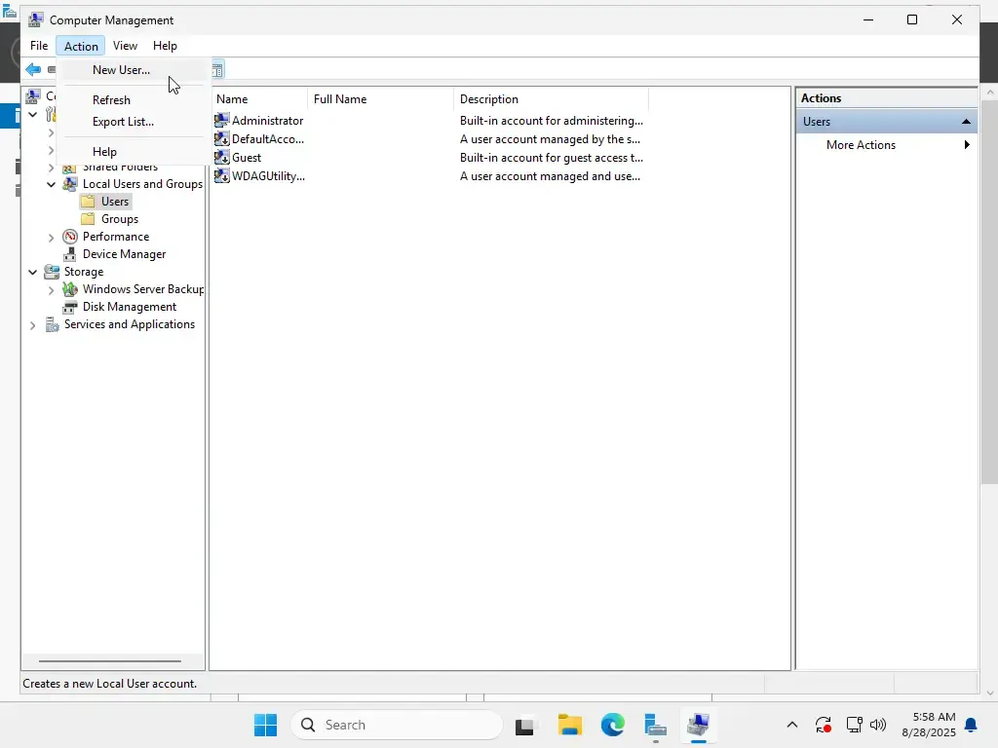Click the network tray icon
The image size is (998, 748).
click(x=854, y=725)
